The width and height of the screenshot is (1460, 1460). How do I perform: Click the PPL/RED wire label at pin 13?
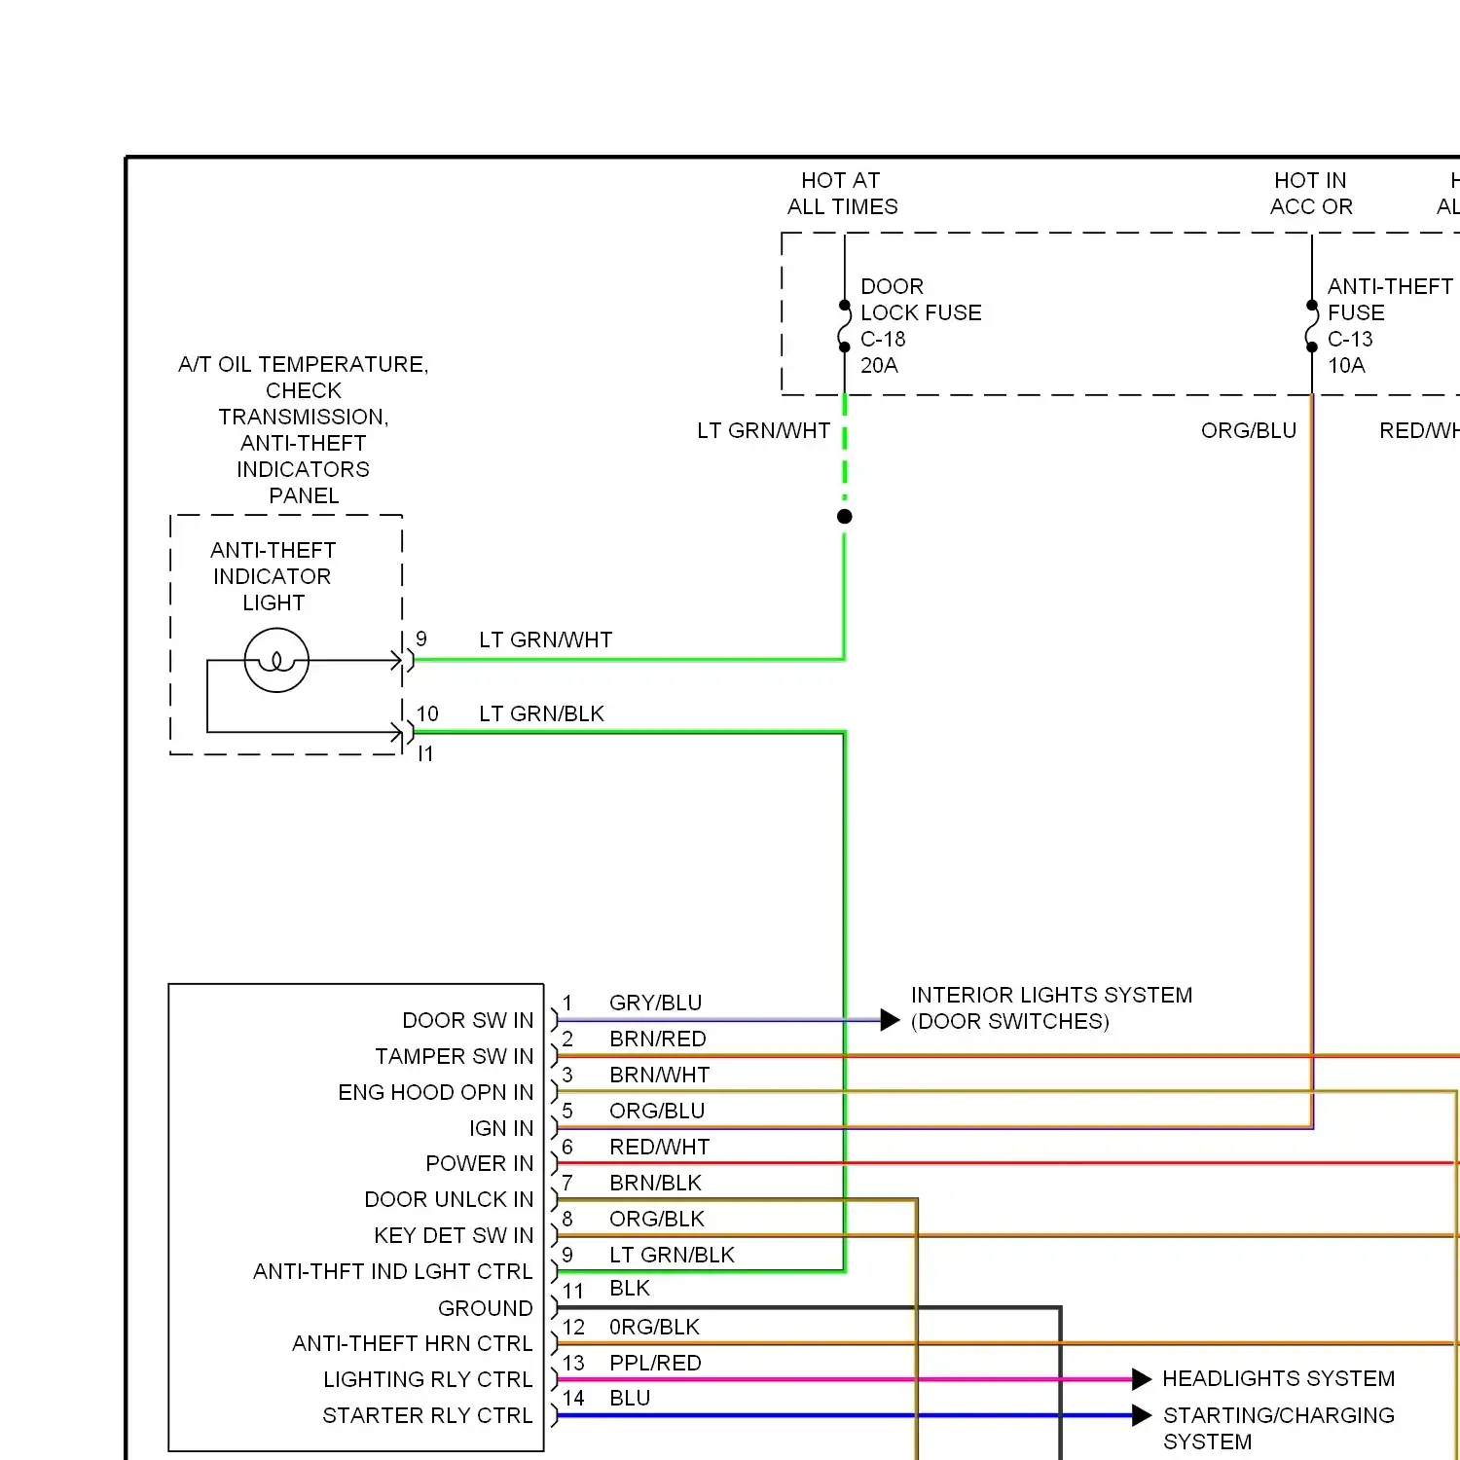(x=655, y=1363)
